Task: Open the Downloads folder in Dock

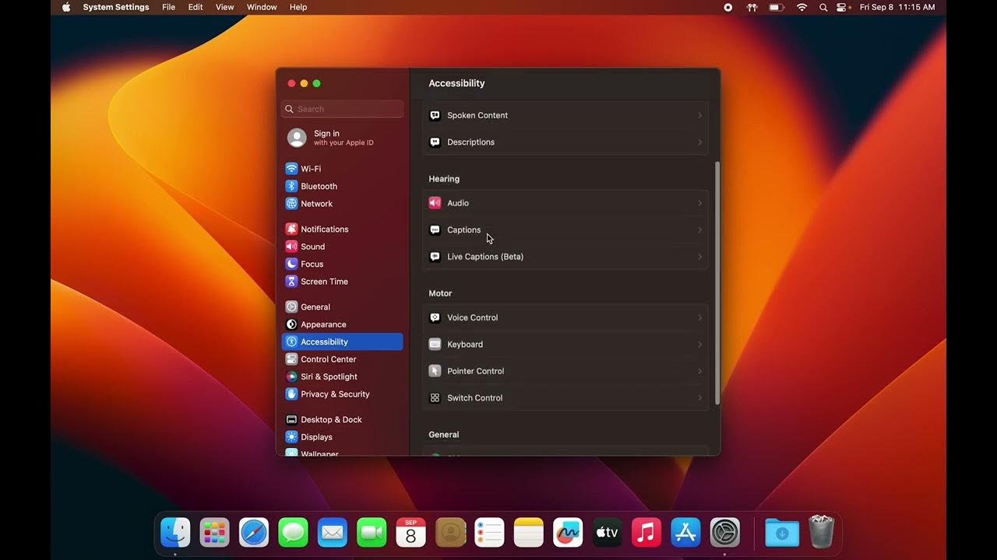Action: (x=783, y=533)
